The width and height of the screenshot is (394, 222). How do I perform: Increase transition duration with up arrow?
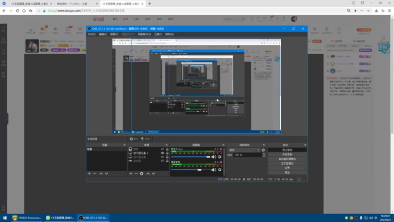[263, 154]
